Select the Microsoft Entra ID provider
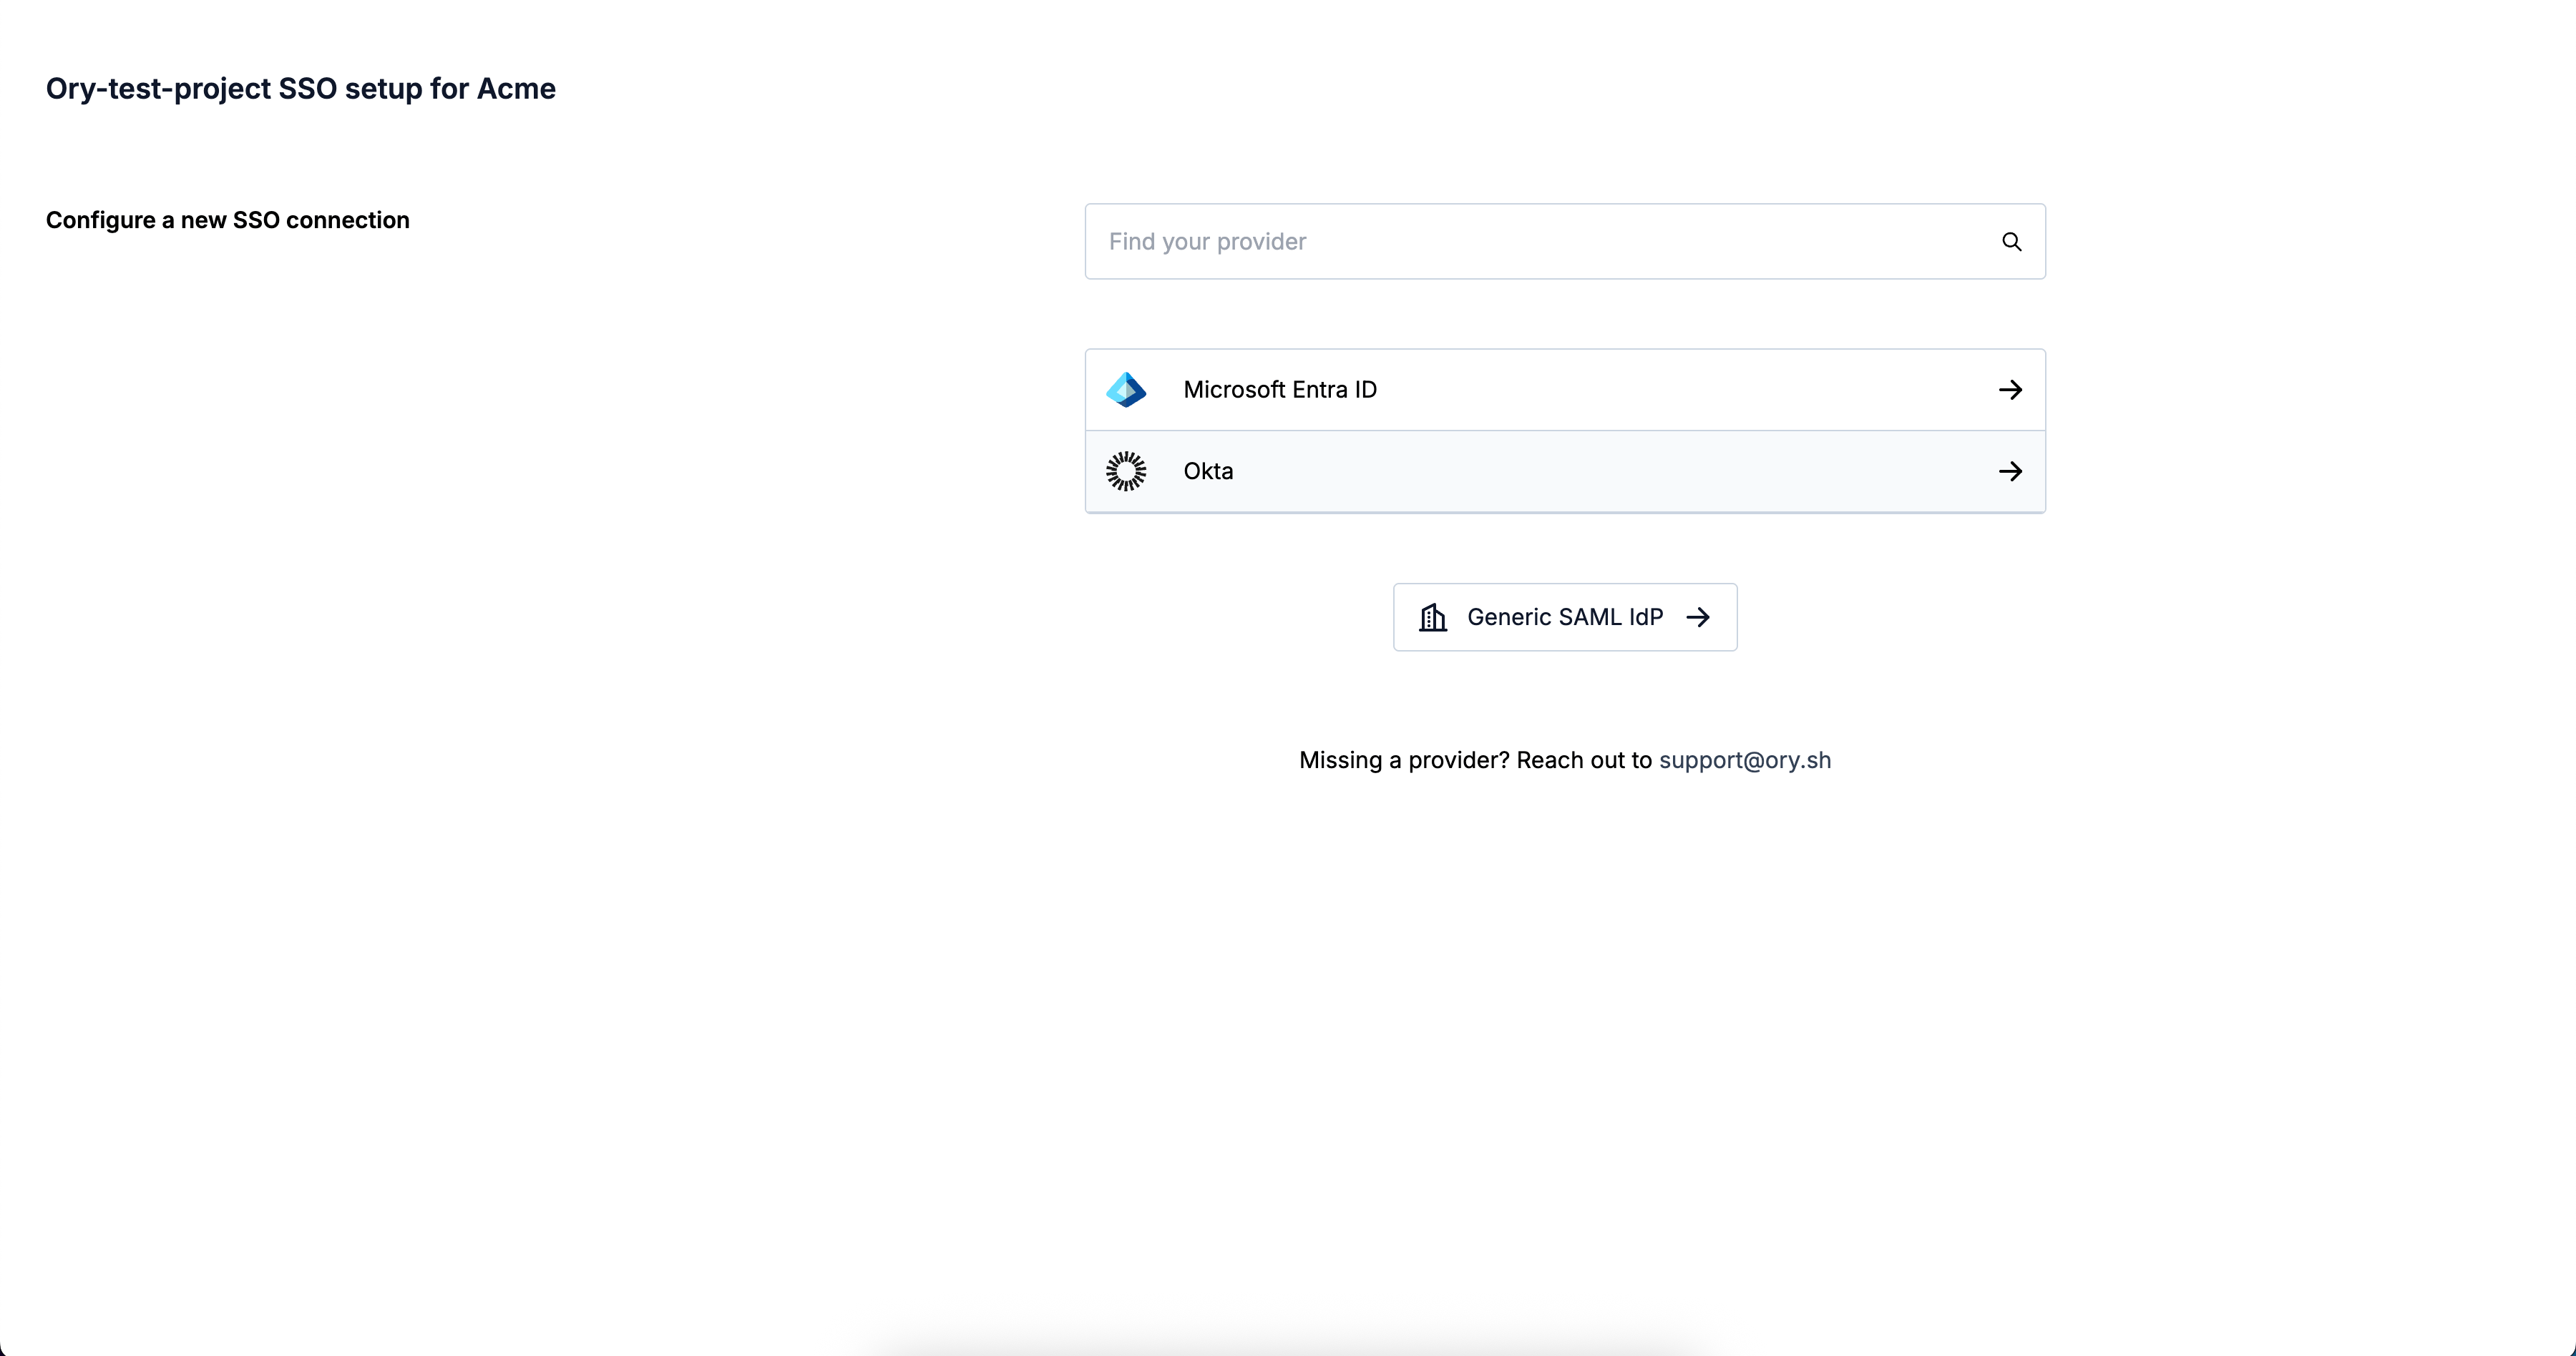The image size is (2576, 1356). [1564, 390]
